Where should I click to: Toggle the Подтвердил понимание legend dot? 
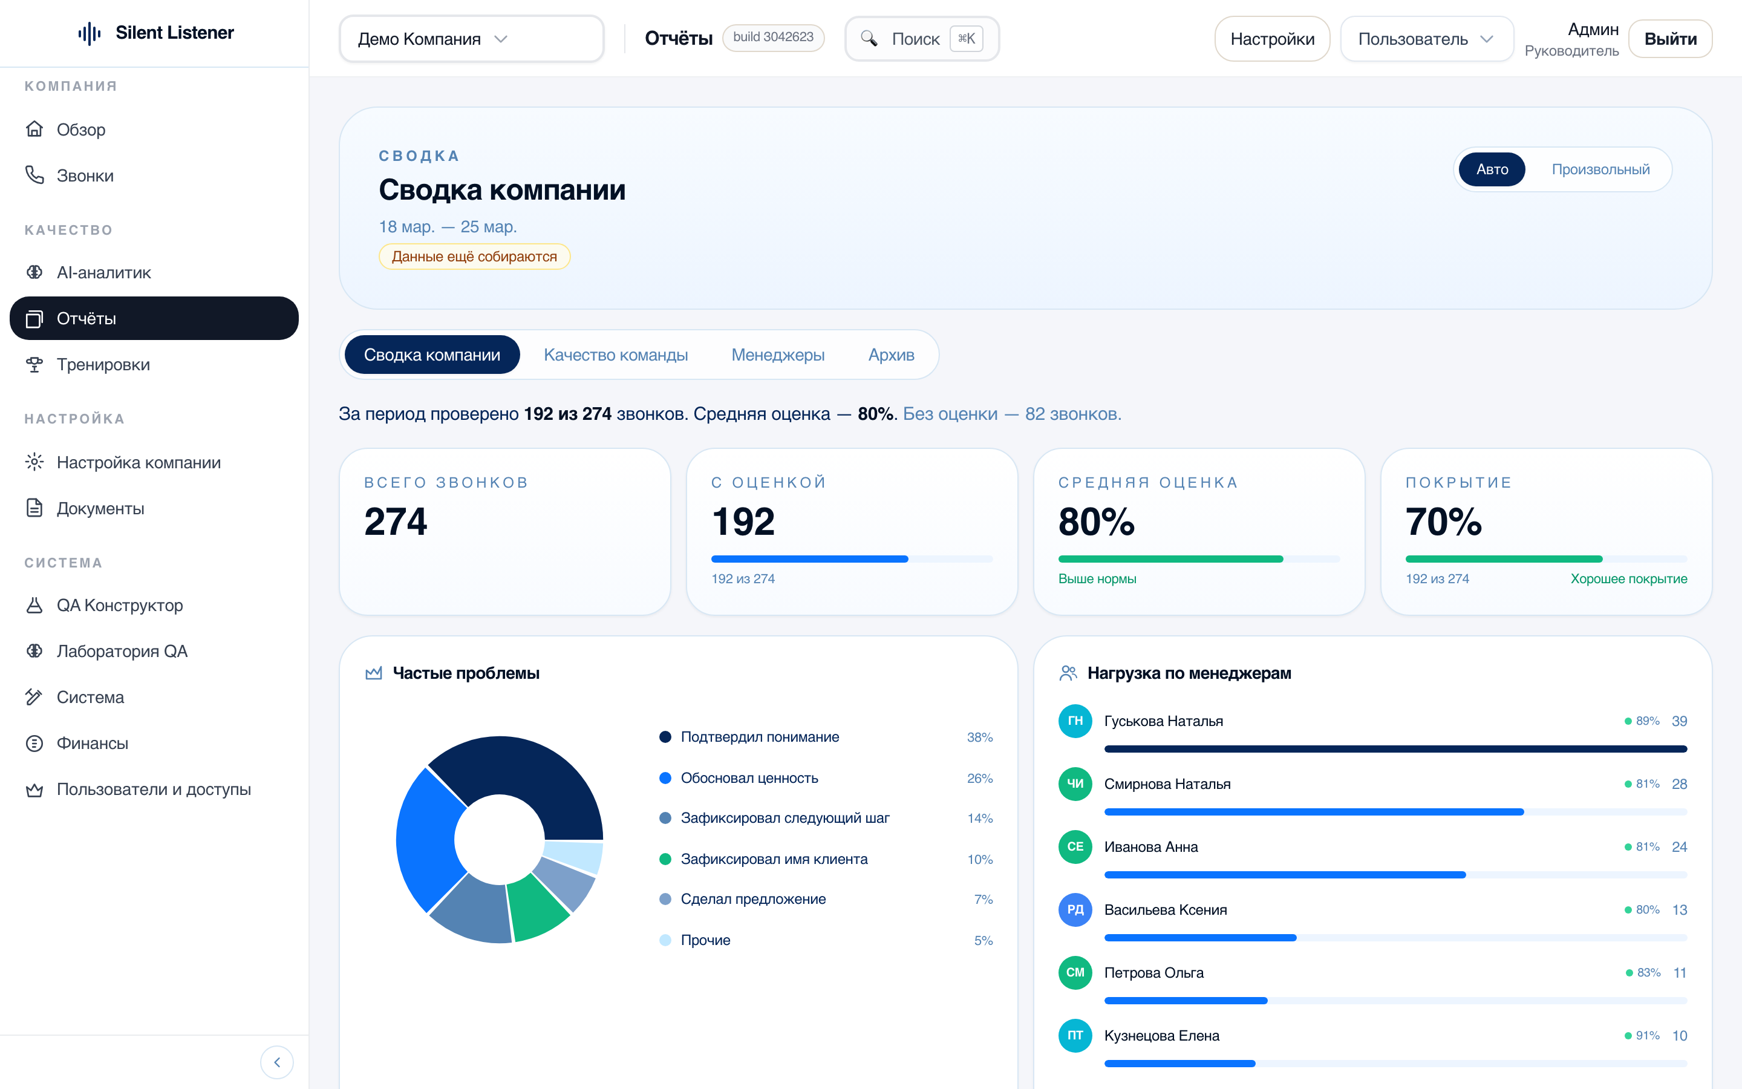pos(665,737)
